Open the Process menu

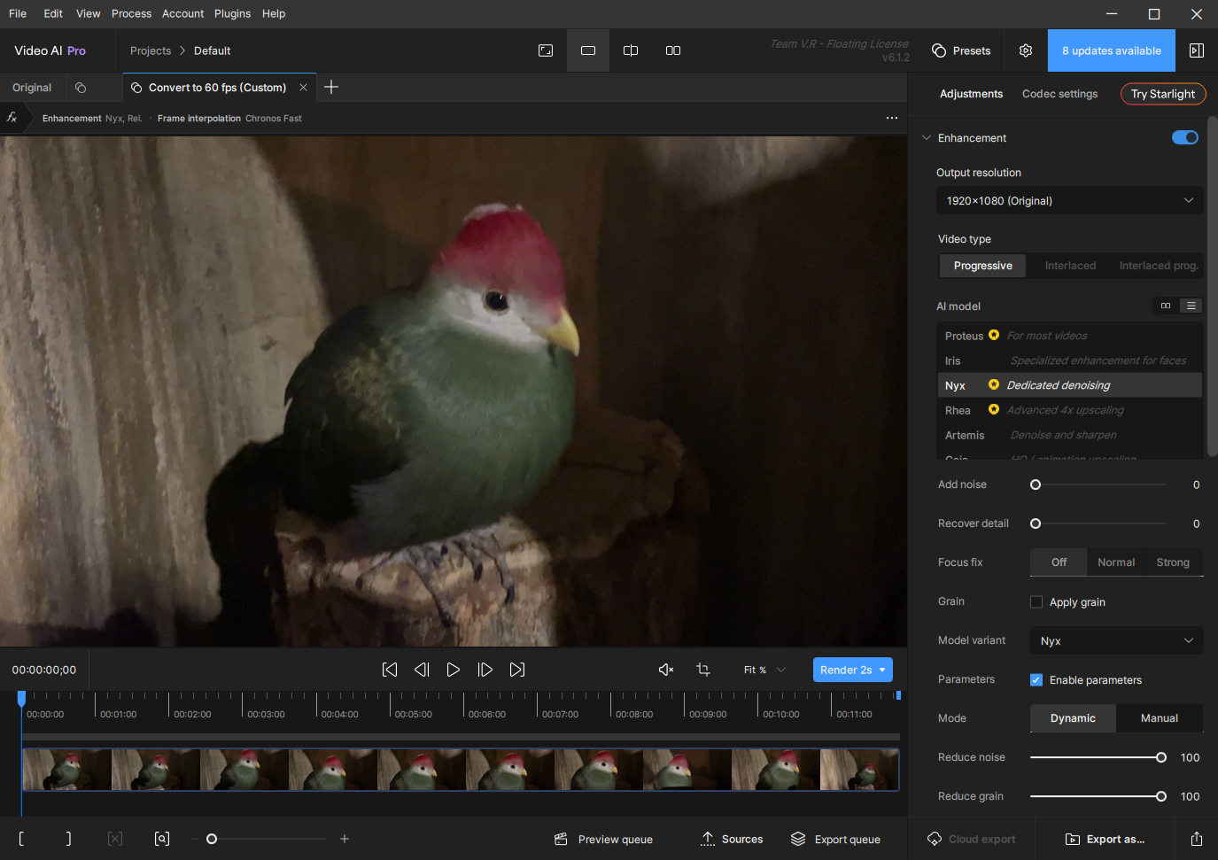tap(131, 13)
